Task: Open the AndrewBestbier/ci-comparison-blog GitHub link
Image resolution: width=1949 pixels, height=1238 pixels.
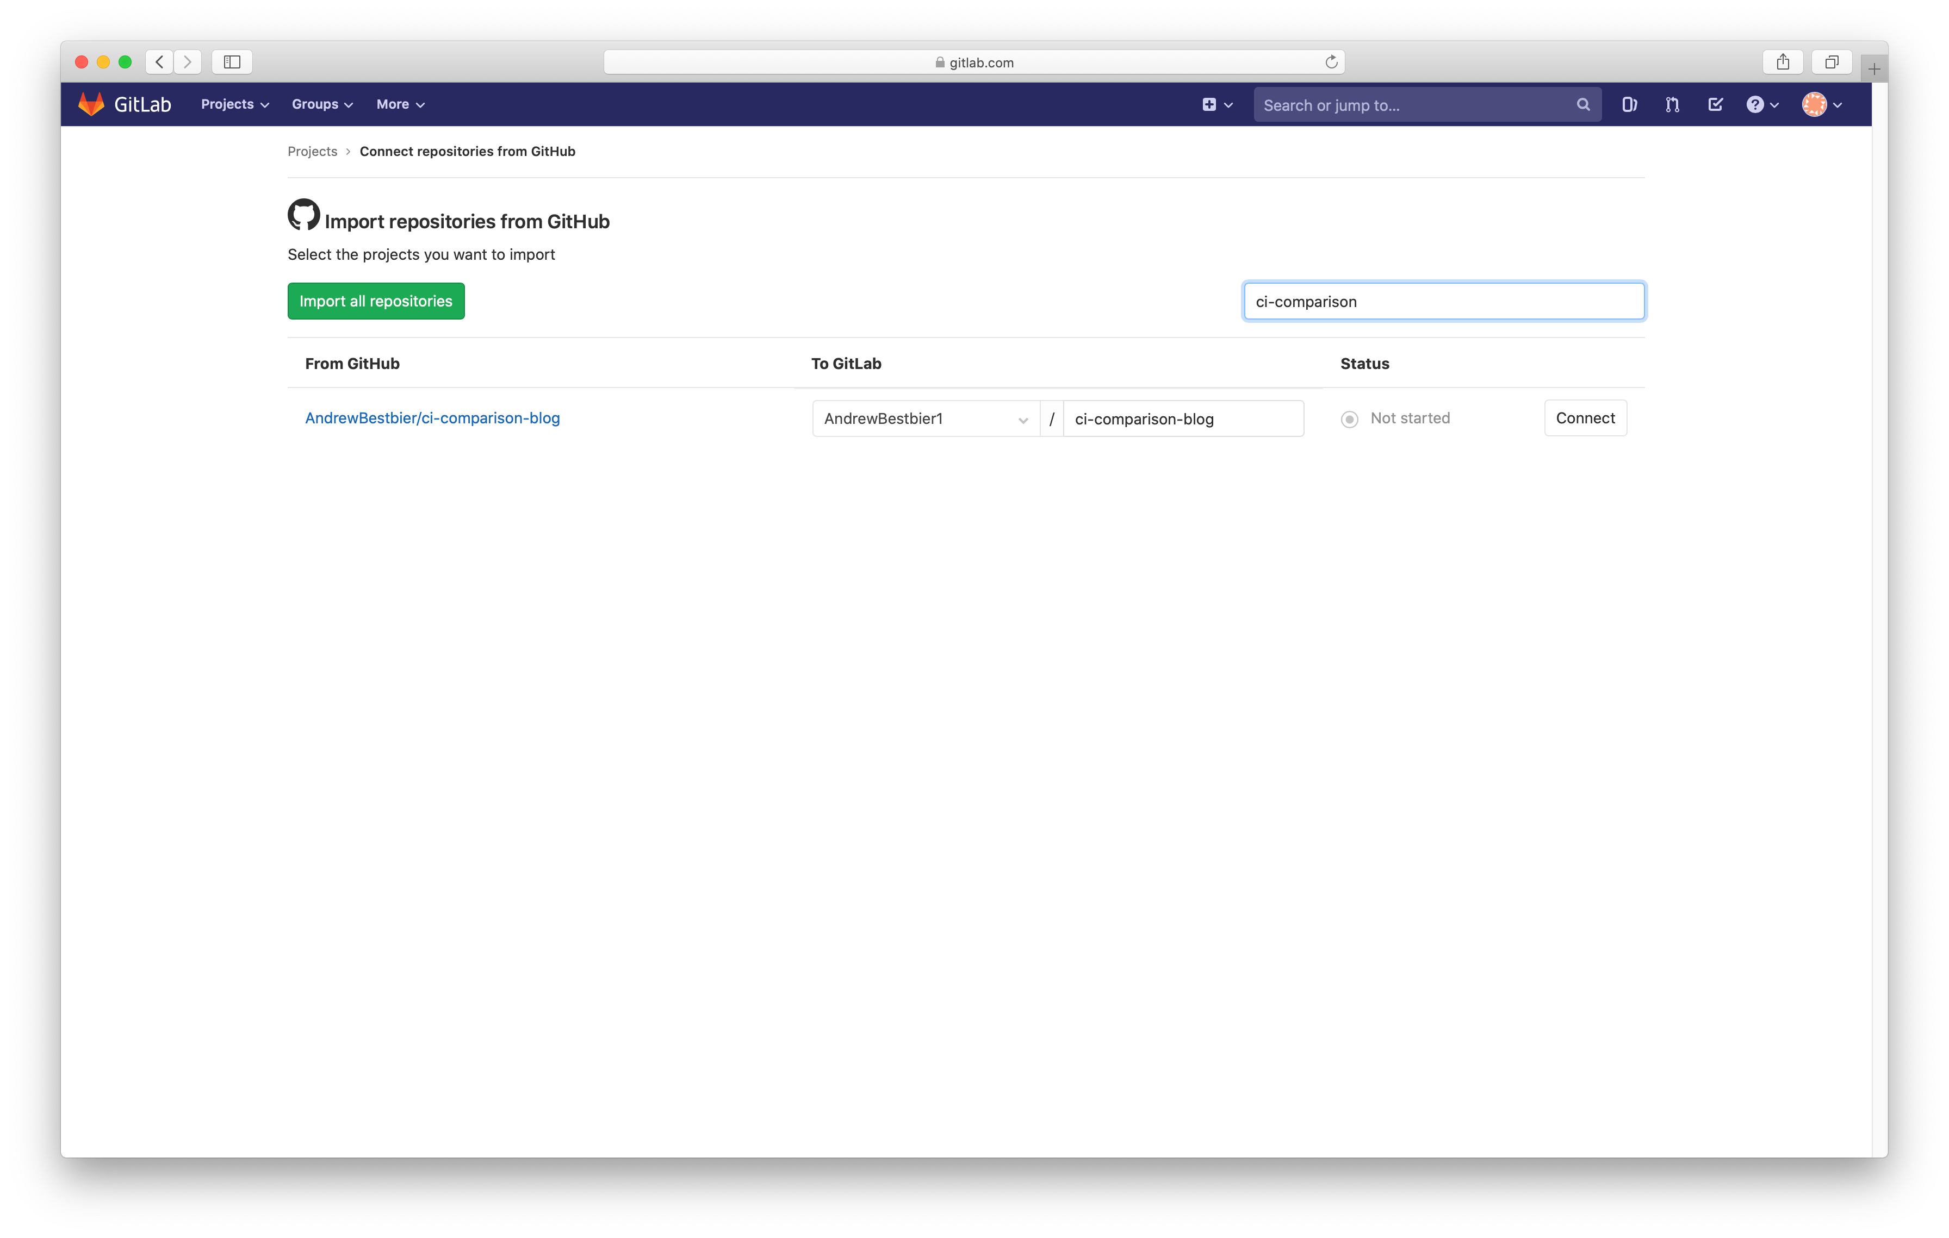Action: click(432, 418)
